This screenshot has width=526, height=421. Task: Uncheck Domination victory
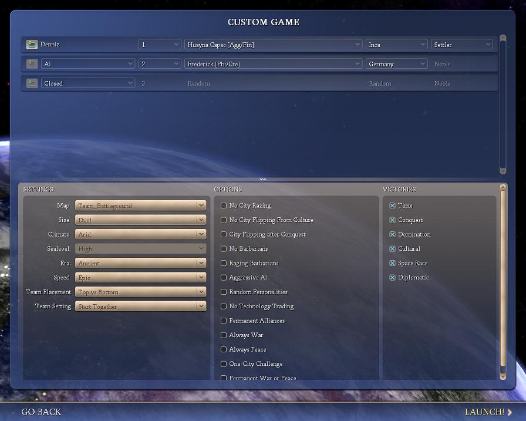[393, 234]
